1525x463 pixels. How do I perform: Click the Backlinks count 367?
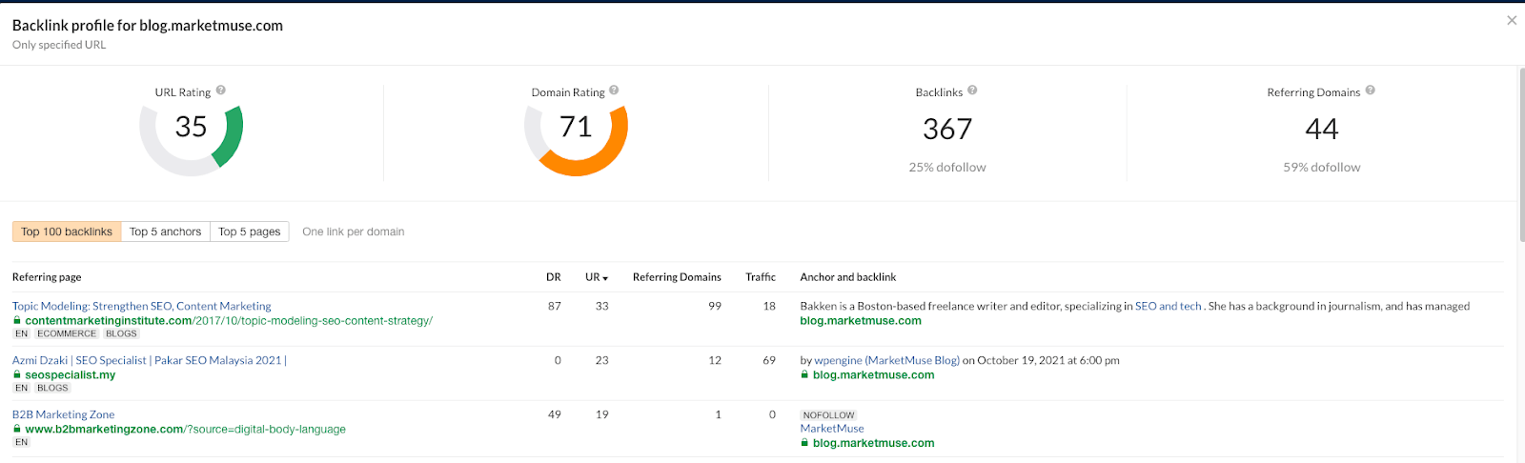[947, 129]
